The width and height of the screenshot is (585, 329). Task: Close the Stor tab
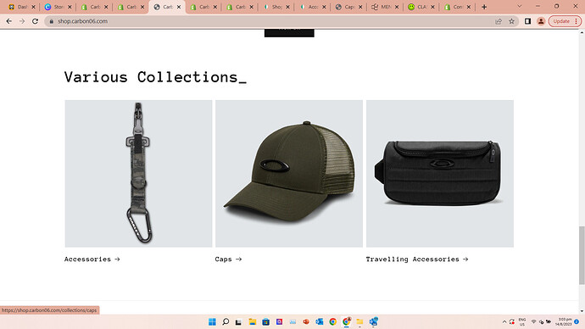(x=70, y=7)
